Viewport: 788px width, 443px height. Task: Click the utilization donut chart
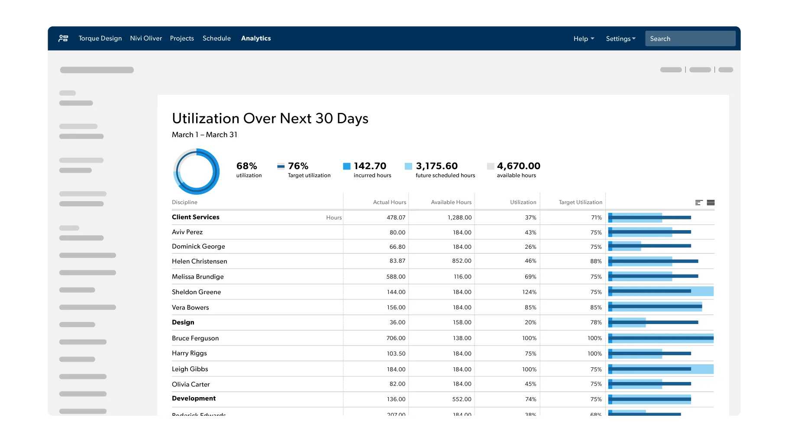pyautogui.click(x=197, y=171)
